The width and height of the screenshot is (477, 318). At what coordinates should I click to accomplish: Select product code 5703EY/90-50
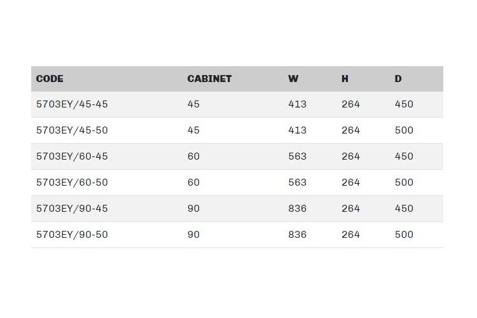(x=72, y=235)
